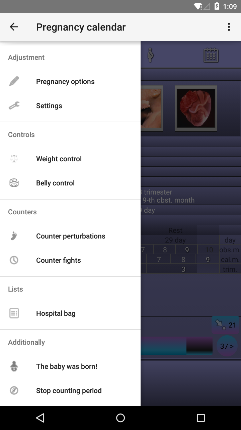Tap the scales icon for Weight control

(x=14, y=159)
